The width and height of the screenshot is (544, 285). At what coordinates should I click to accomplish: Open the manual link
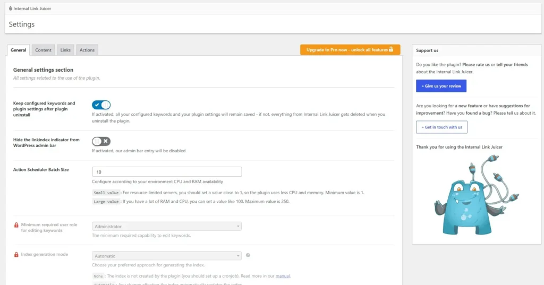283,276
